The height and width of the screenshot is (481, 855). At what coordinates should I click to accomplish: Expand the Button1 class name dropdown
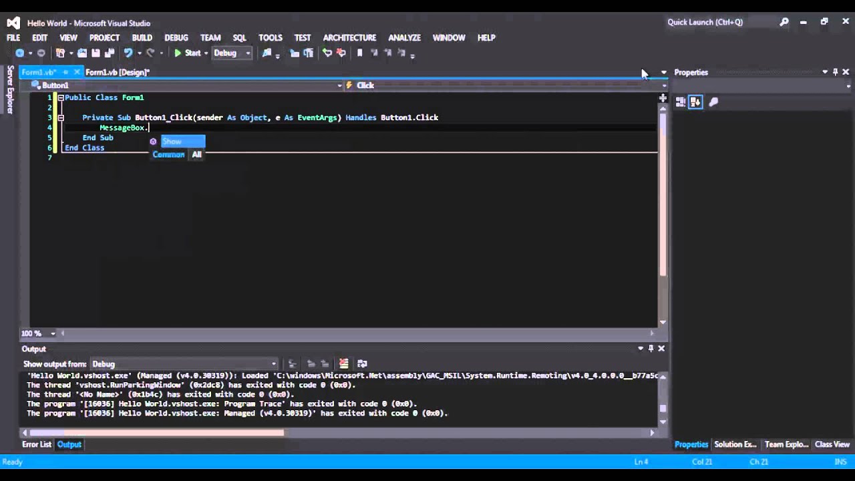pyautogui.click(x=339, y=86)
